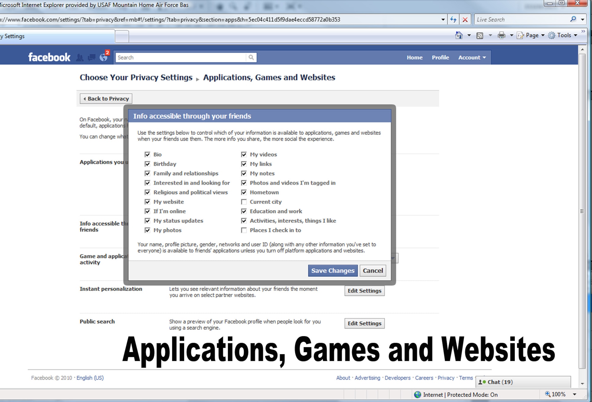Uncheck the Hometown checkbox
This screenshot has width=592, height=402.
(244, 192)
